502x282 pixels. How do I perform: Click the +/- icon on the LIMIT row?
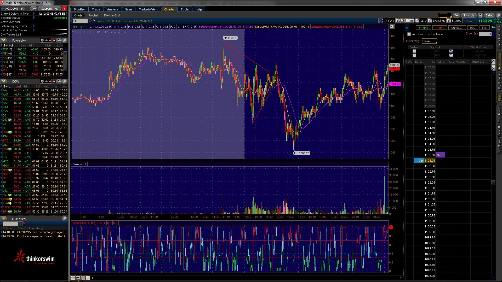point(451,51)
